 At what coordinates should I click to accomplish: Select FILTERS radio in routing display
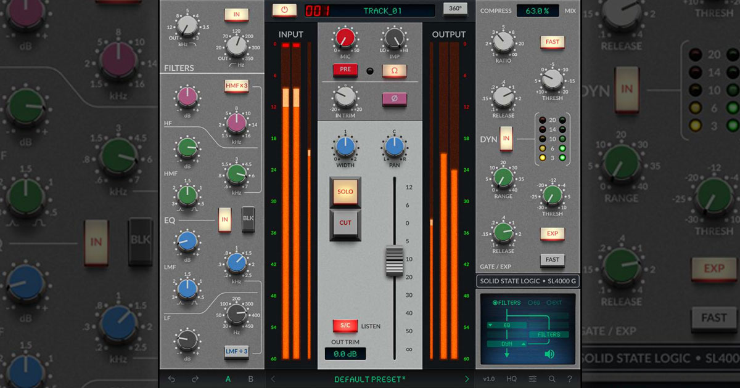[507, 303]
